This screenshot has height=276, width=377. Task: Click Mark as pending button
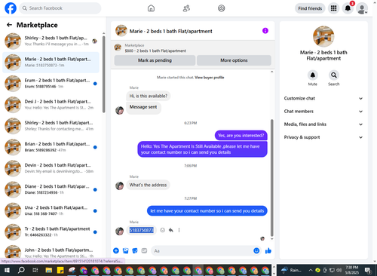pyautogui.click(x=155, y=60)
